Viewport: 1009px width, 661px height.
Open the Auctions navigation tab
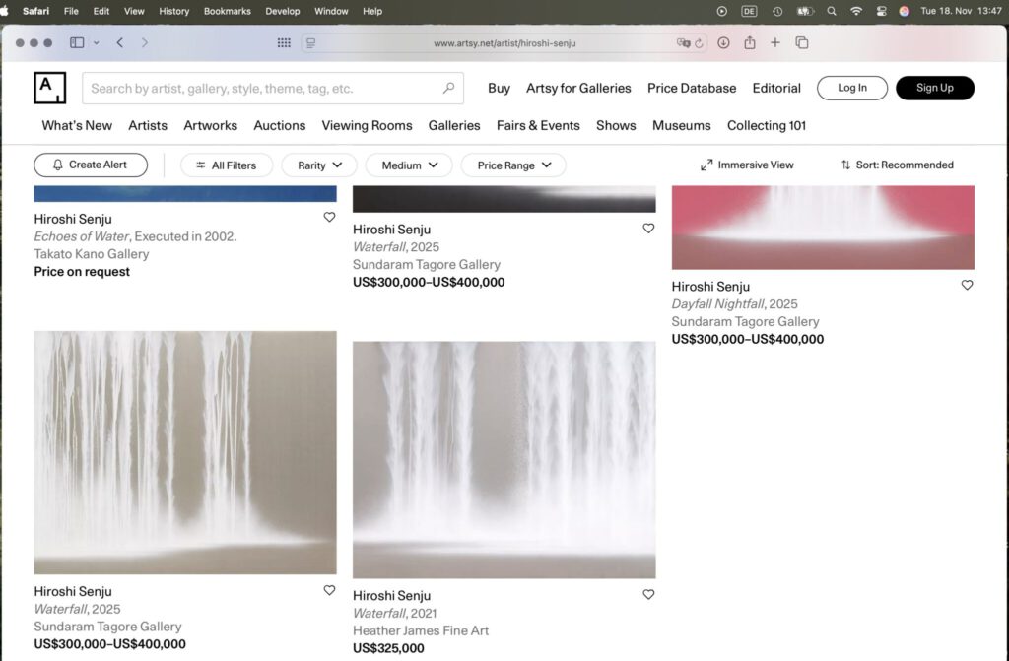[279, 125]
